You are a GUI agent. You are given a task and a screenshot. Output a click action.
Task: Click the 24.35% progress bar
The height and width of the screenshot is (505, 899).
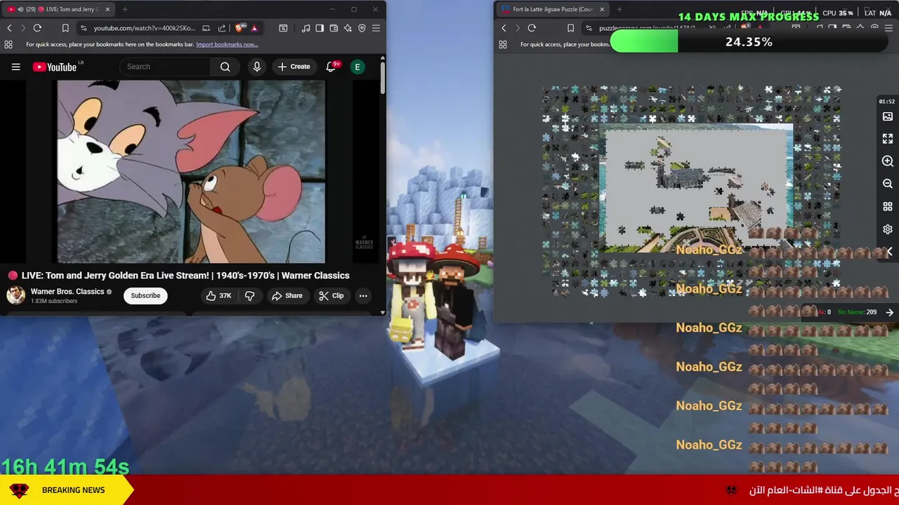749,42
